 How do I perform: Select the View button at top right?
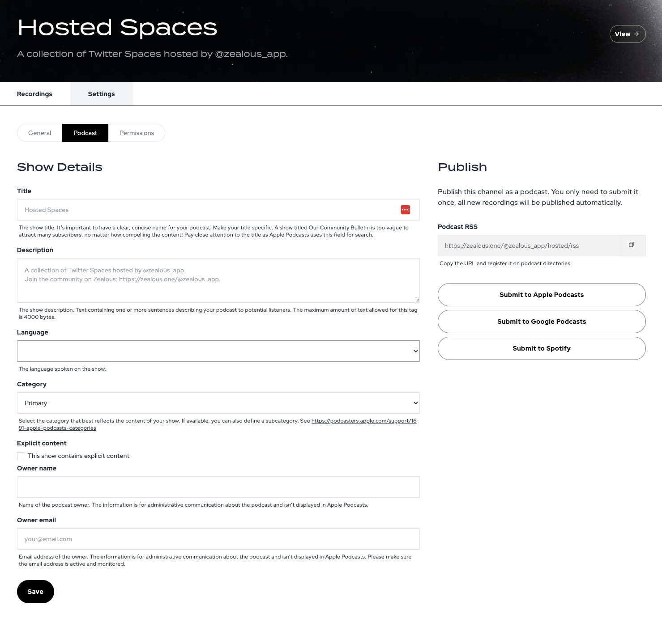[627, 34]
